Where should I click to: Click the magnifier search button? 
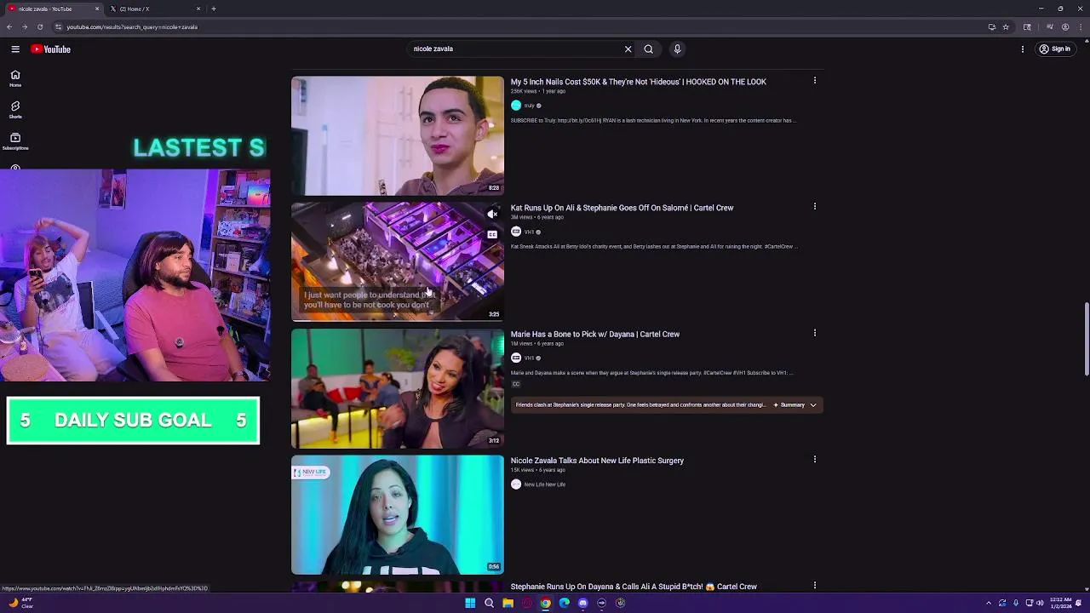[649, 49]
